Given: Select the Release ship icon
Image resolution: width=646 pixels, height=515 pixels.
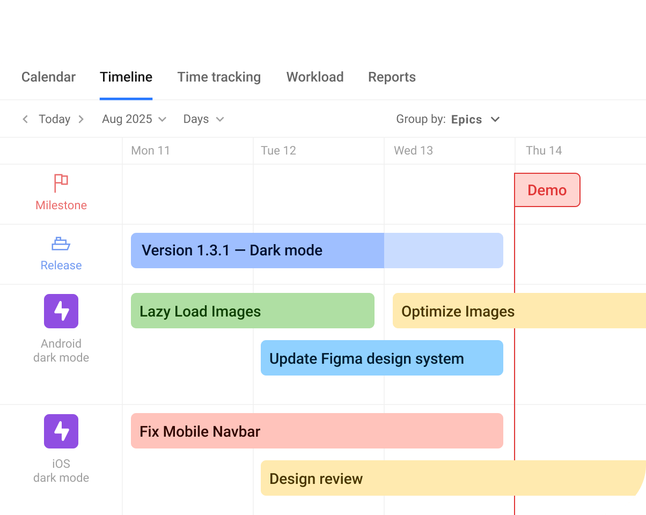Looking at the screenshot, I should 61,242.
